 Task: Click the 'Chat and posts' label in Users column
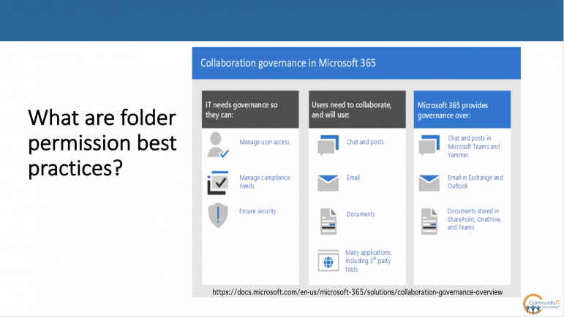tap(365, 142)
